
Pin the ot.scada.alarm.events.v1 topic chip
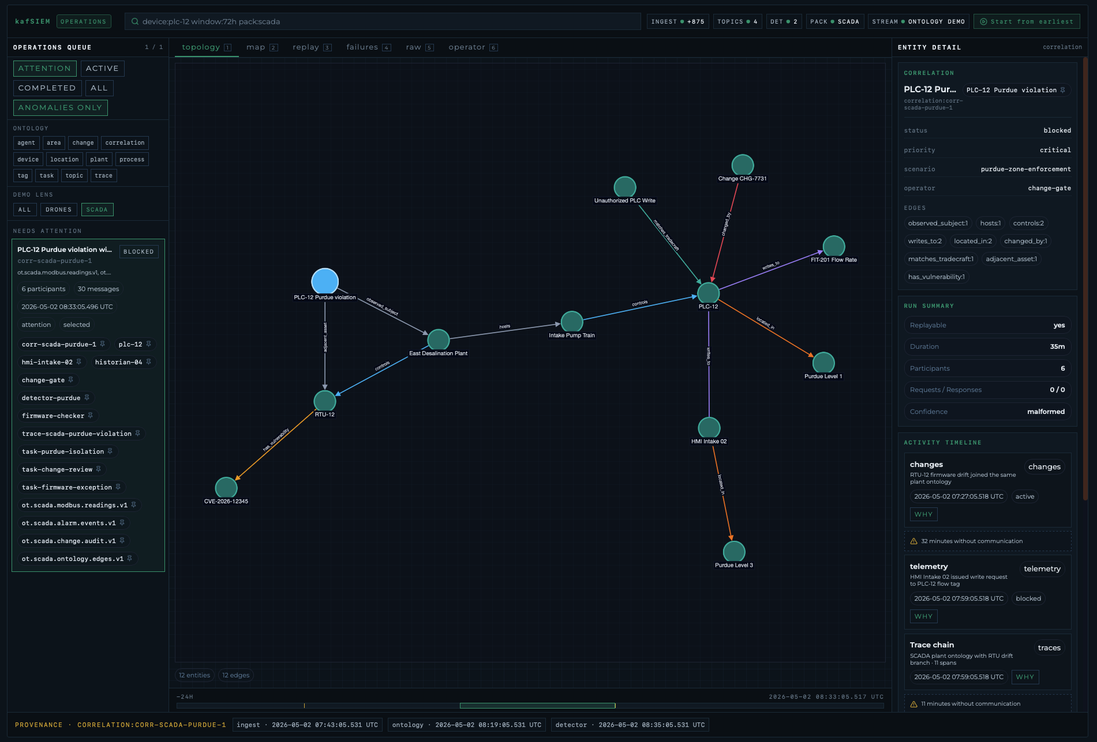point(122,523)
